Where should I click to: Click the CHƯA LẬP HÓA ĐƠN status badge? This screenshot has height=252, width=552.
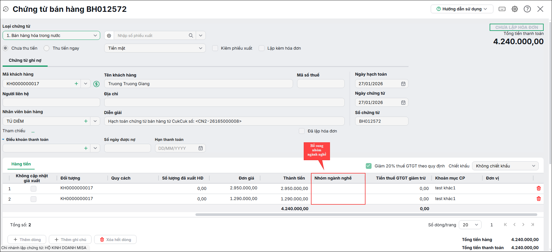(516, 27)
